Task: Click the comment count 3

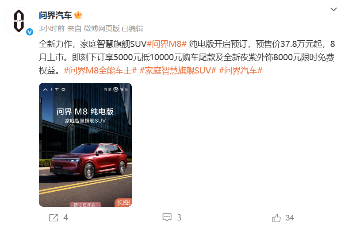Action: (179, 217)
